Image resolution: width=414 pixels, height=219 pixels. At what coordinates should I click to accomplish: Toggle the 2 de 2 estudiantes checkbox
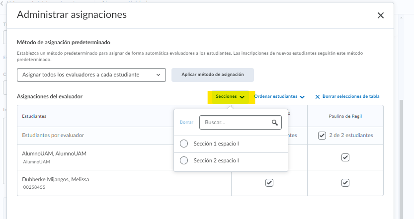coord(322,136)
